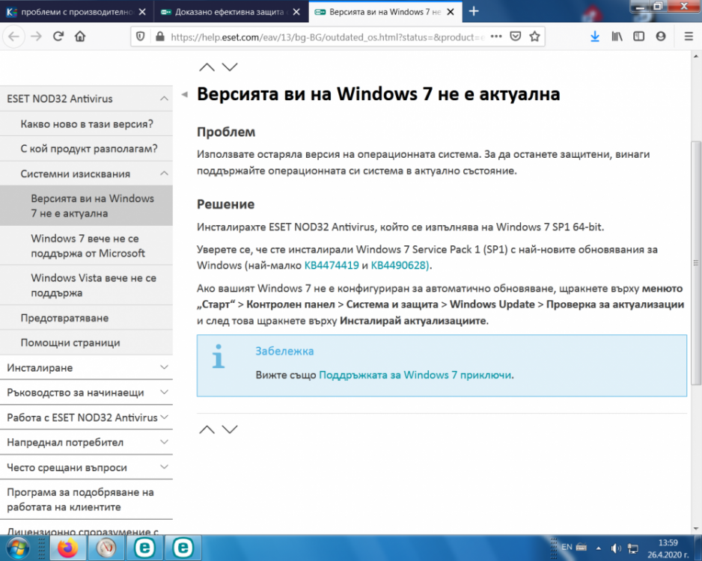Open the Firefox home page
Screen dimensions: 702x561
[80, 36]
